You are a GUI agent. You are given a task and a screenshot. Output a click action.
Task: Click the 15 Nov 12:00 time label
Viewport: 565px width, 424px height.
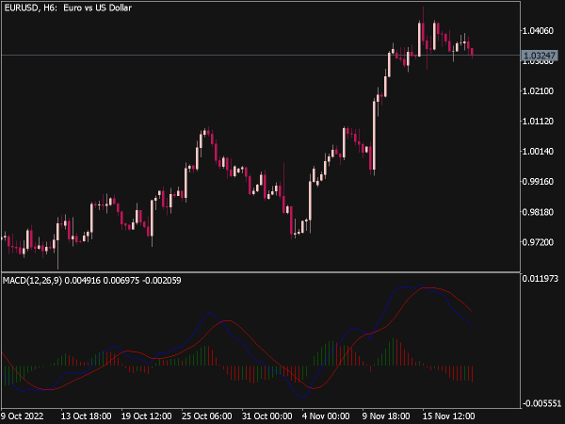(448, 416)
